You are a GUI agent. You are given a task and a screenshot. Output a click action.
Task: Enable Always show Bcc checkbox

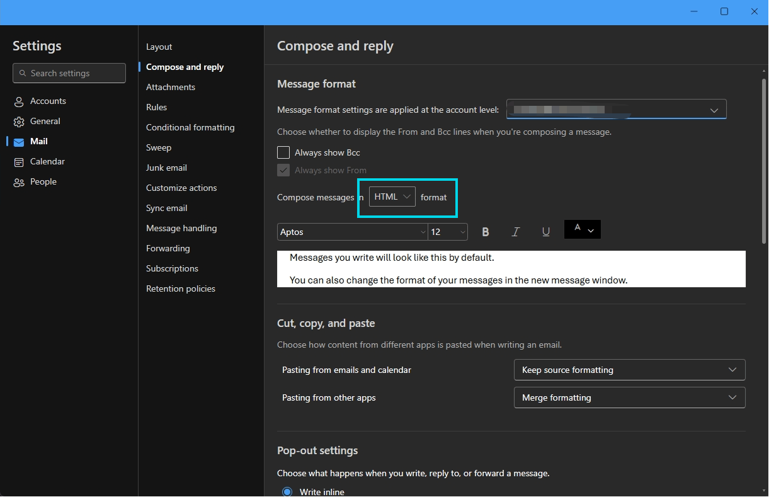point(283,152)
